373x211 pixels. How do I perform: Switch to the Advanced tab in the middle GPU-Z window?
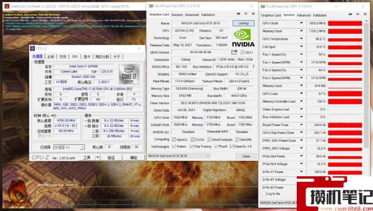[192, 15]
